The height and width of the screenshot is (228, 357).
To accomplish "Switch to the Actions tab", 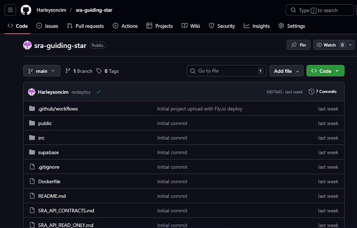I will click(125, 26).
